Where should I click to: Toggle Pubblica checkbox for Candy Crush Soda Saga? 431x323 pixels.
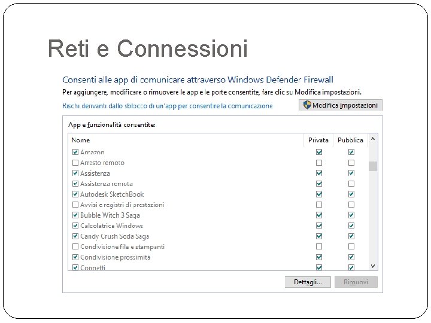(351, 236)
